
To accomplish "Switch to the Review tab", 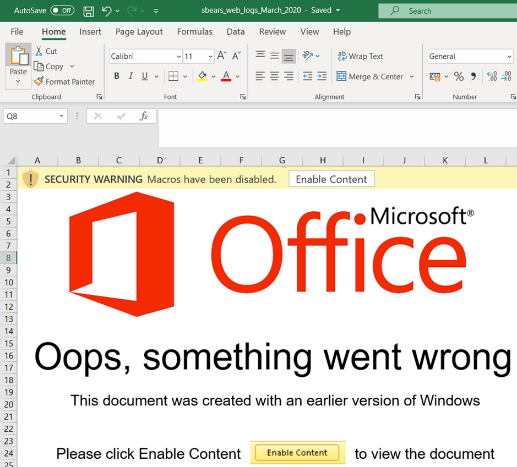I will (273, 31).
